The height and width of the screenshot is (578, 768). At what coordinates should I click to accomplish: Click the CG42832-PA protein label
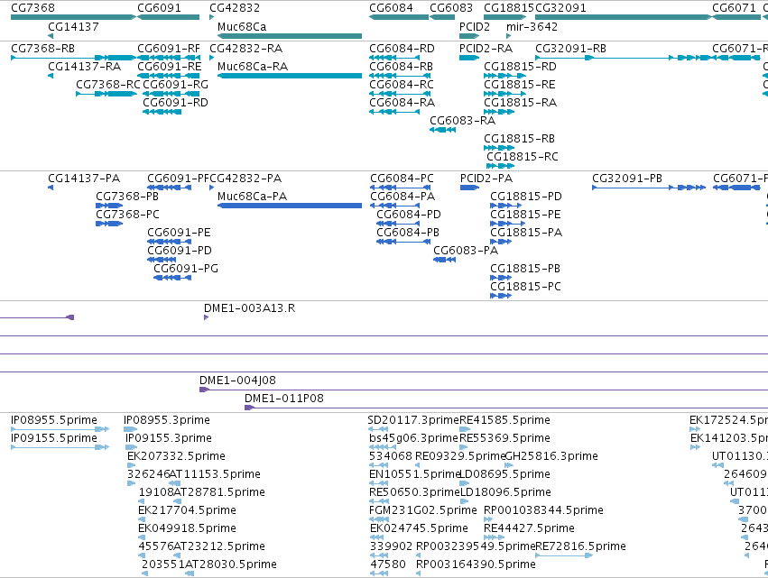[x=245, y=179]
